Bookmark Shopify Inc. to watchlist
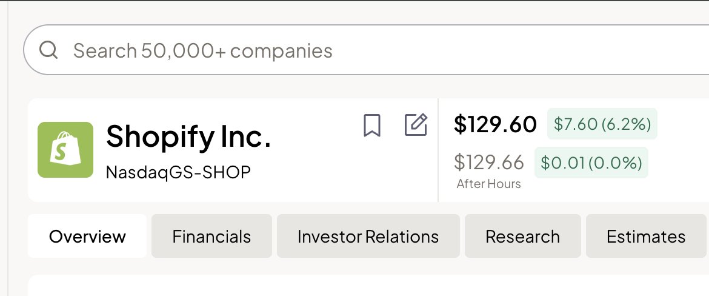Screen dimensions: 709x296 click(x=372, y=126)
